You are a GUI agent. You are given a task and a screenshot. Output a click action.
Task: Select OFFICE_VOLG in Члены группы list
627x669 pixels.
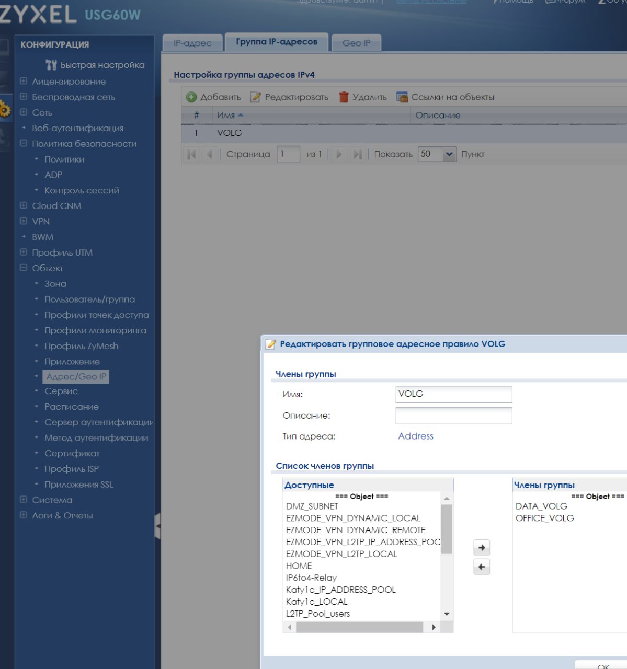pyautogui.click(x=545, y=518)
